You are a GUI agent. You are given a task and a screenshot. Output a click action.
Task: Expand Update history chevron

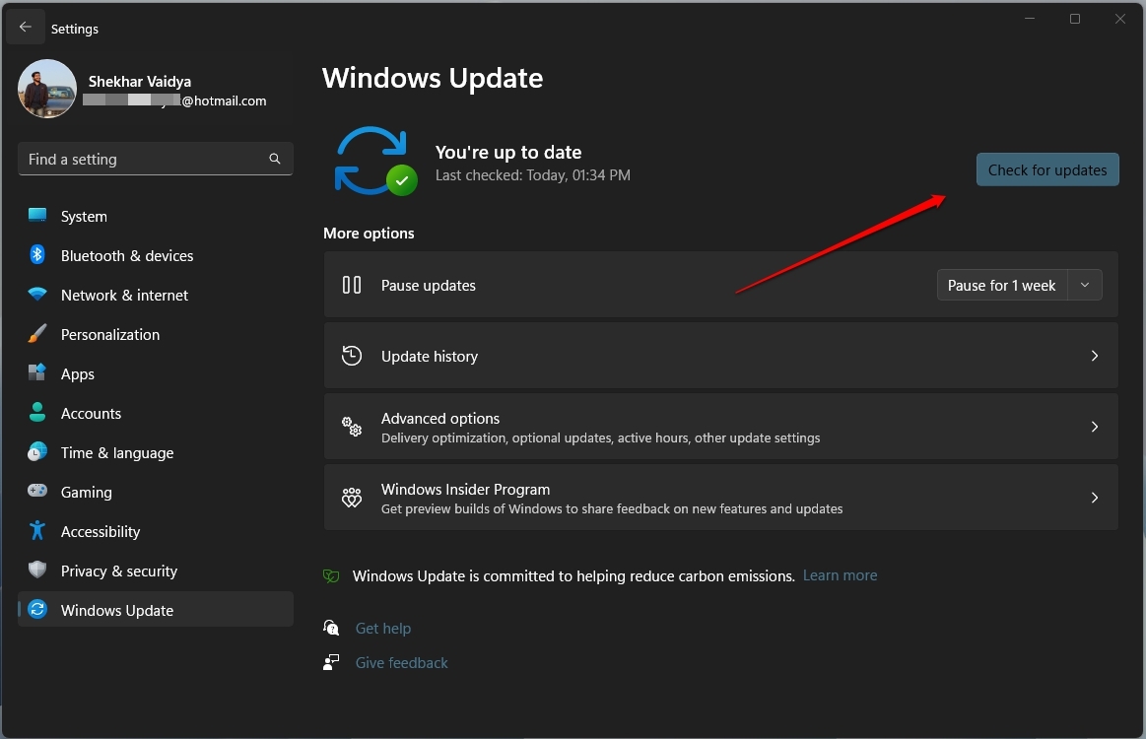pos(1094,356)
